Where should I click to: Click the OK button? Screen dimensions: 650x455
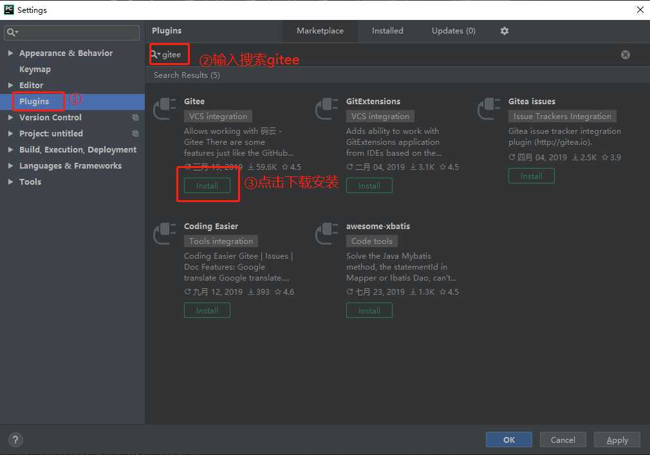(x=508, y=440)
